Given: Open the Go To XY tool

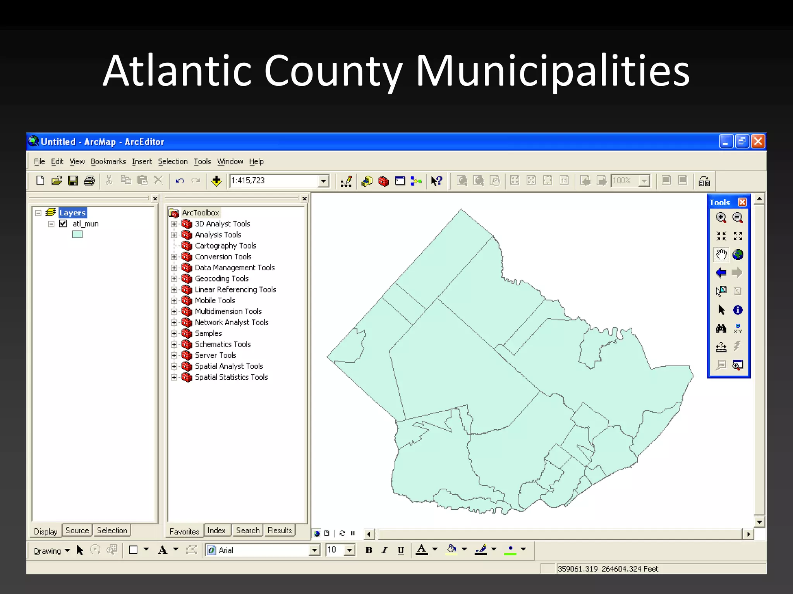Looking at the screenshot, I should coord(738,328).
